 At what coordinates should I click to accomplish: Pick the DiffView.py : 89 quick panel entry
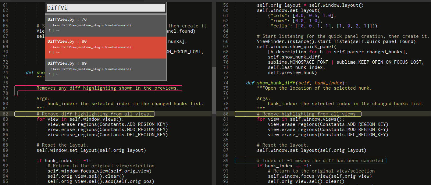[106, 69]
